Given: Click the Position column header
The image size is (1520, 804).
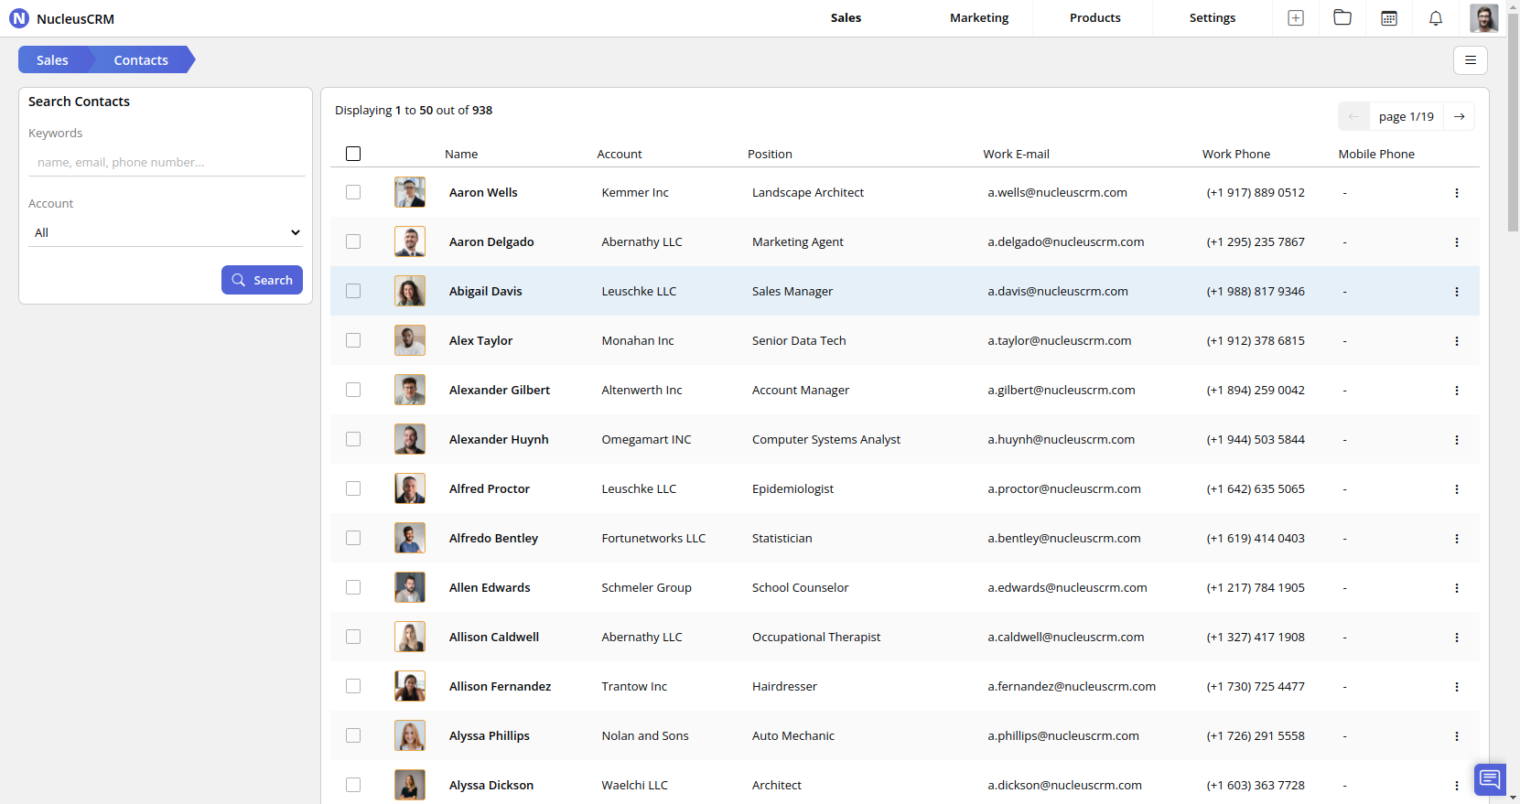Looking at the screenshot, I should [770, 154].
